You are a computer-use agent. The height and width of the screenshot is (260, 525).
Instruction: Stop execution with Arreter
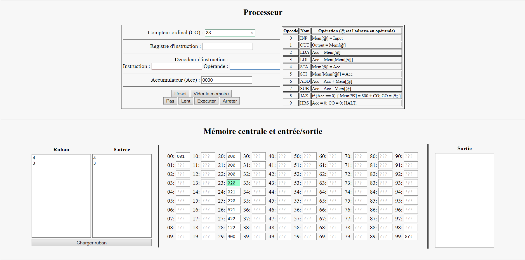coord(230,101)
